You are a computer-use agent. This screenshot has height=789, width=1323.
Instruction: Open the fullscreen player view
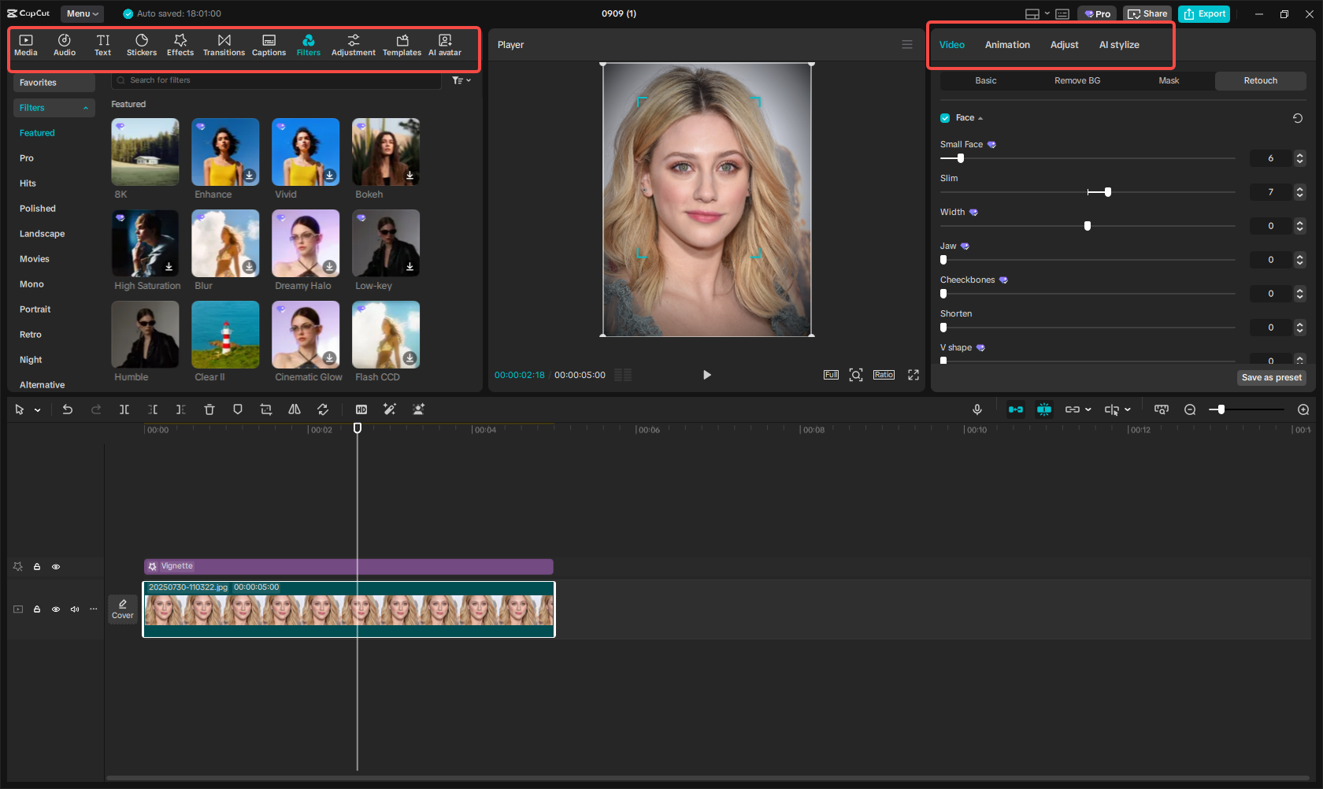click(x=913, y=375)
